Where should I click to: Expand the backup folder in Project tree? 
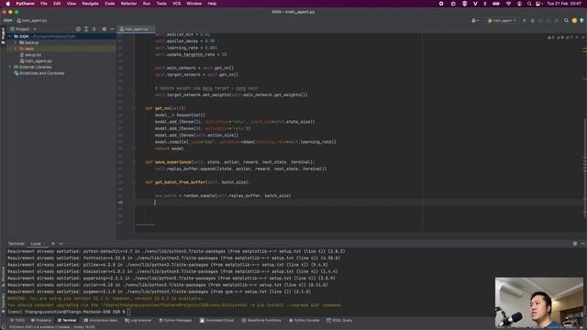click(16, 43)
